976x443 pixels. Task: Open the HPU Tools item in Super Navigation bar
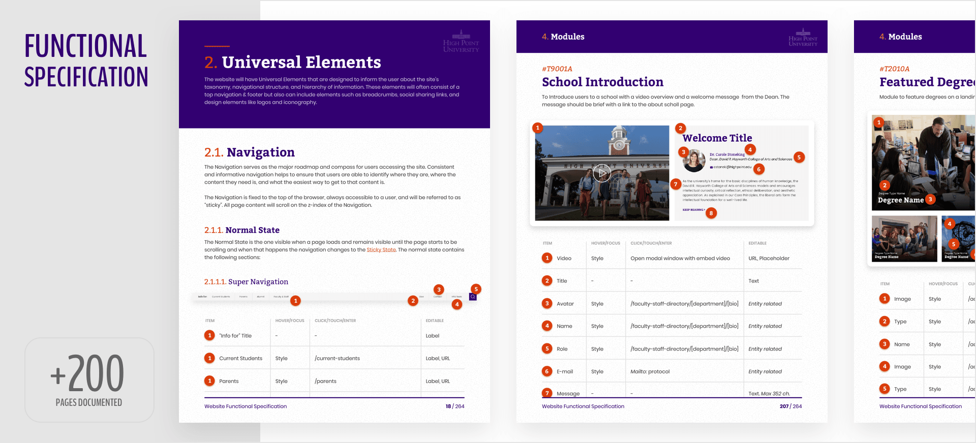tap(456, 297)
